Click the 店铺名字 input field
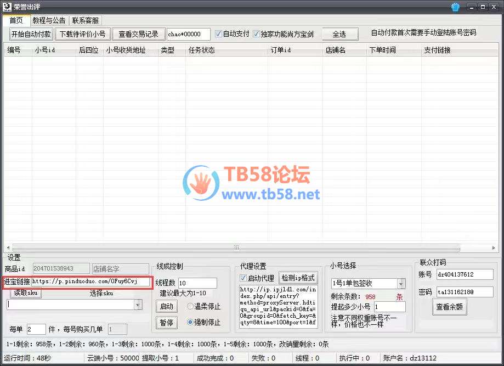Image resolution: width=504 pixels, height=366 pixels. coord(121,268)
